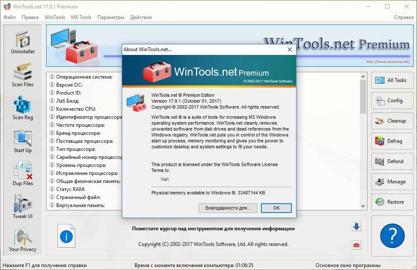
Task: Click the uptime status bar entry
Action: coord(194,265)
